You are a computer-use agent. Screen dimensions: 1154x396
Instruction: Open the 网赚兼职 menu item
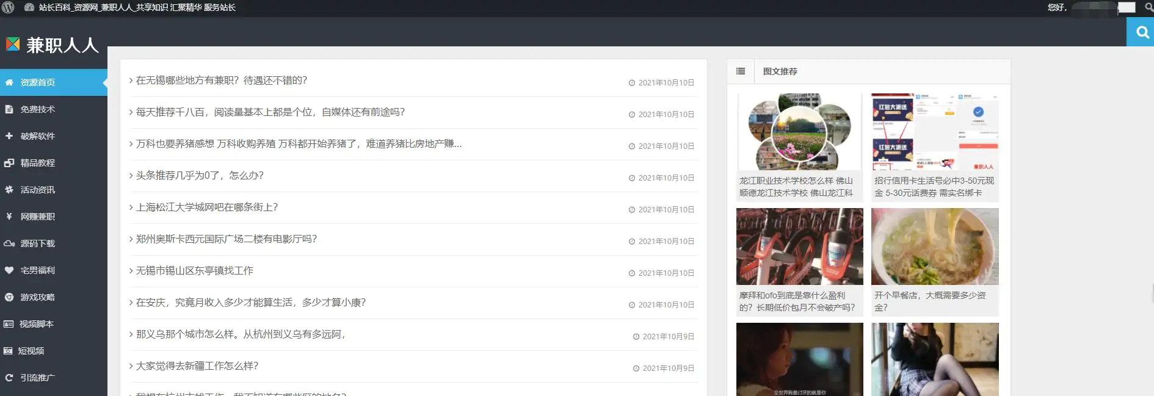pos(54,217)
